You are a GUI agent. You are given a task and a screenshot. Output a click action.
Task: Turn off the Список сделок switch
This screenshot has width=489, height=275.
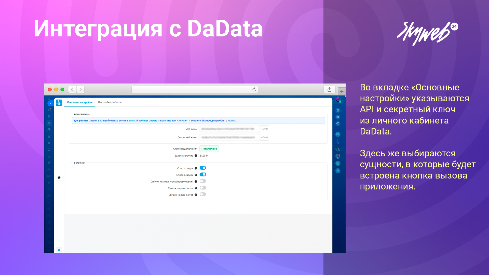tap(203, 175)
